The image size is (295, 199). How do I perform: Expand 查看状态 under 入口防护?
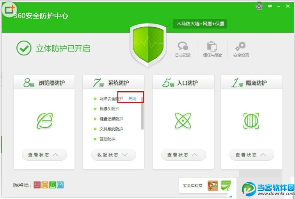[x=183, y=155]
